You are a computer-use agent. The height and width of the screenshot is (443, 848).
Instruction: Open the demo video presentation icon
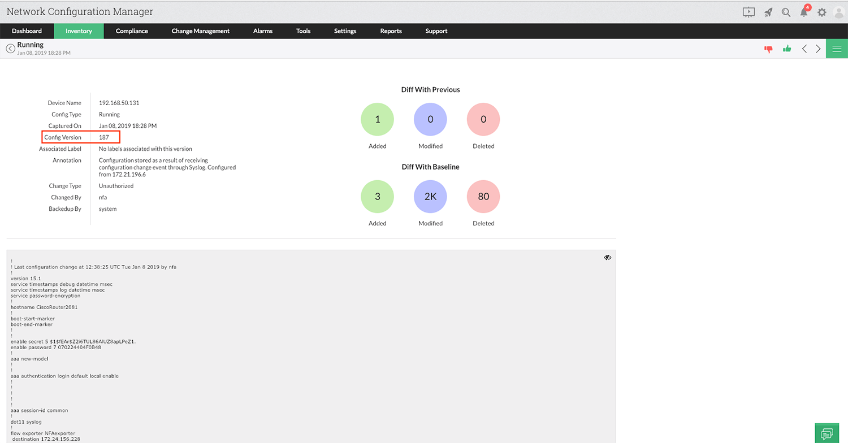(749, 11)
